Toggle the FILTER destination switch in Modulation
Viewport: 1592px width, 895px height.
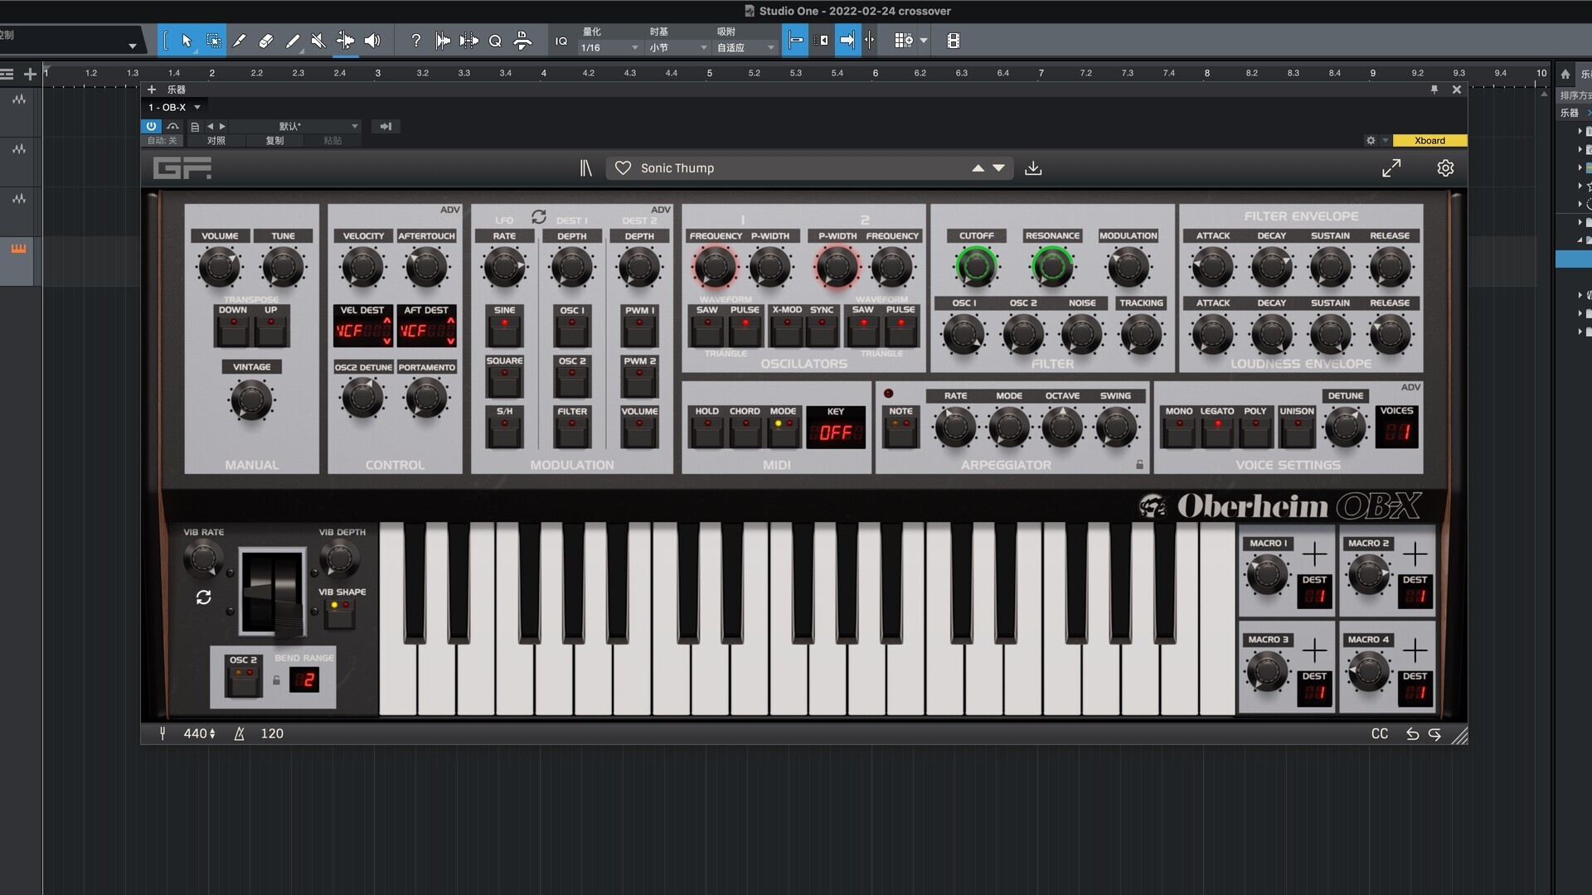coord(572,432)
